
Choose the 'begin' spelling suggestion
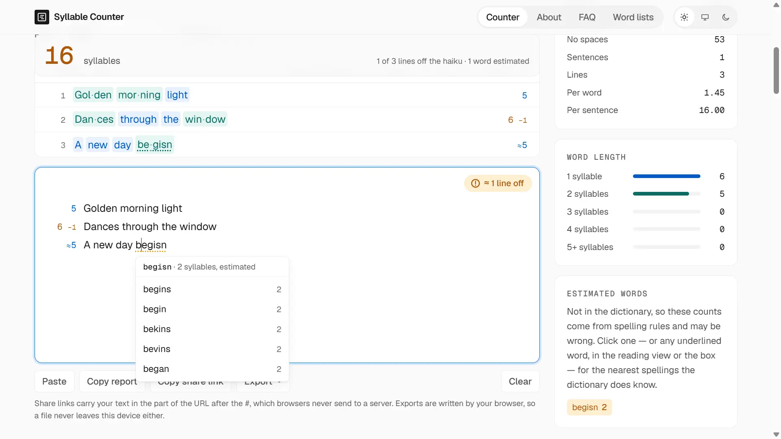(x=212, y=309)
